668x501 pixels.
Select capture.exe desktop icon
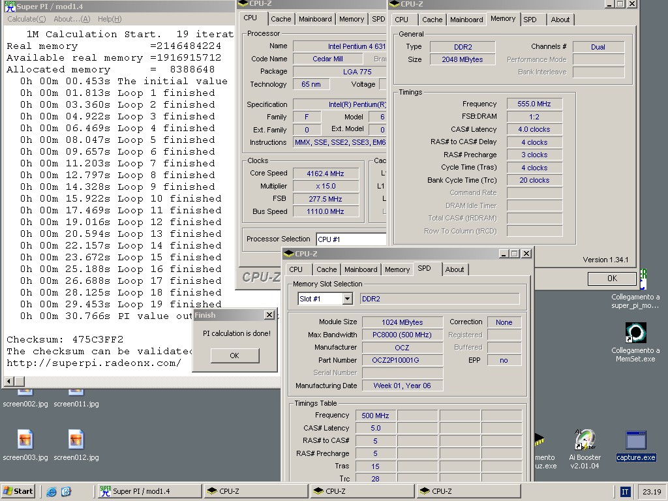click(x=635, y=440)
